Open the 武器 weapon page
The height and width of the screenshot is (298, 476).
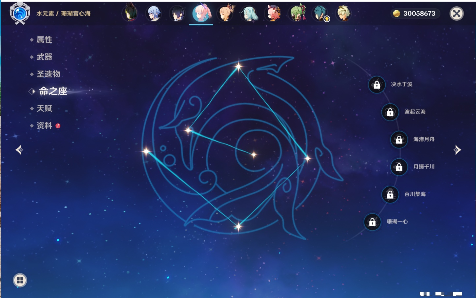pos(44,57)
